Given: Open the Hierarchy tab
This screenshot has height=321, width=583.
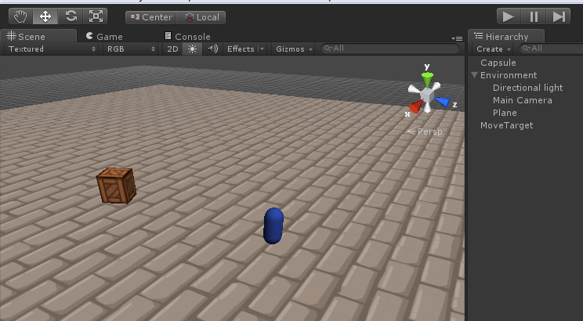Looking at the screenshot, I should [506, 37].
